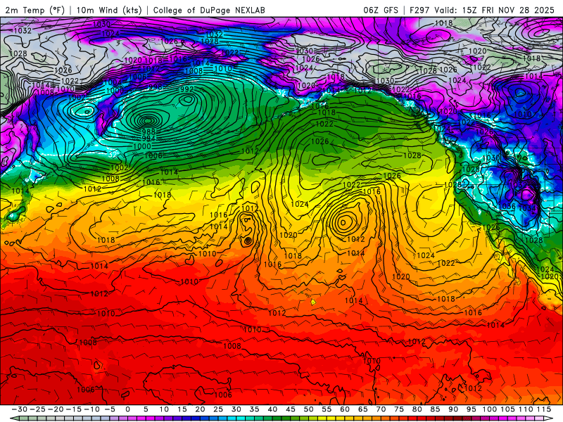563x422 pixels.
Task: Click the "06Z GFS" model run label
Action: (x=381, y=10)
